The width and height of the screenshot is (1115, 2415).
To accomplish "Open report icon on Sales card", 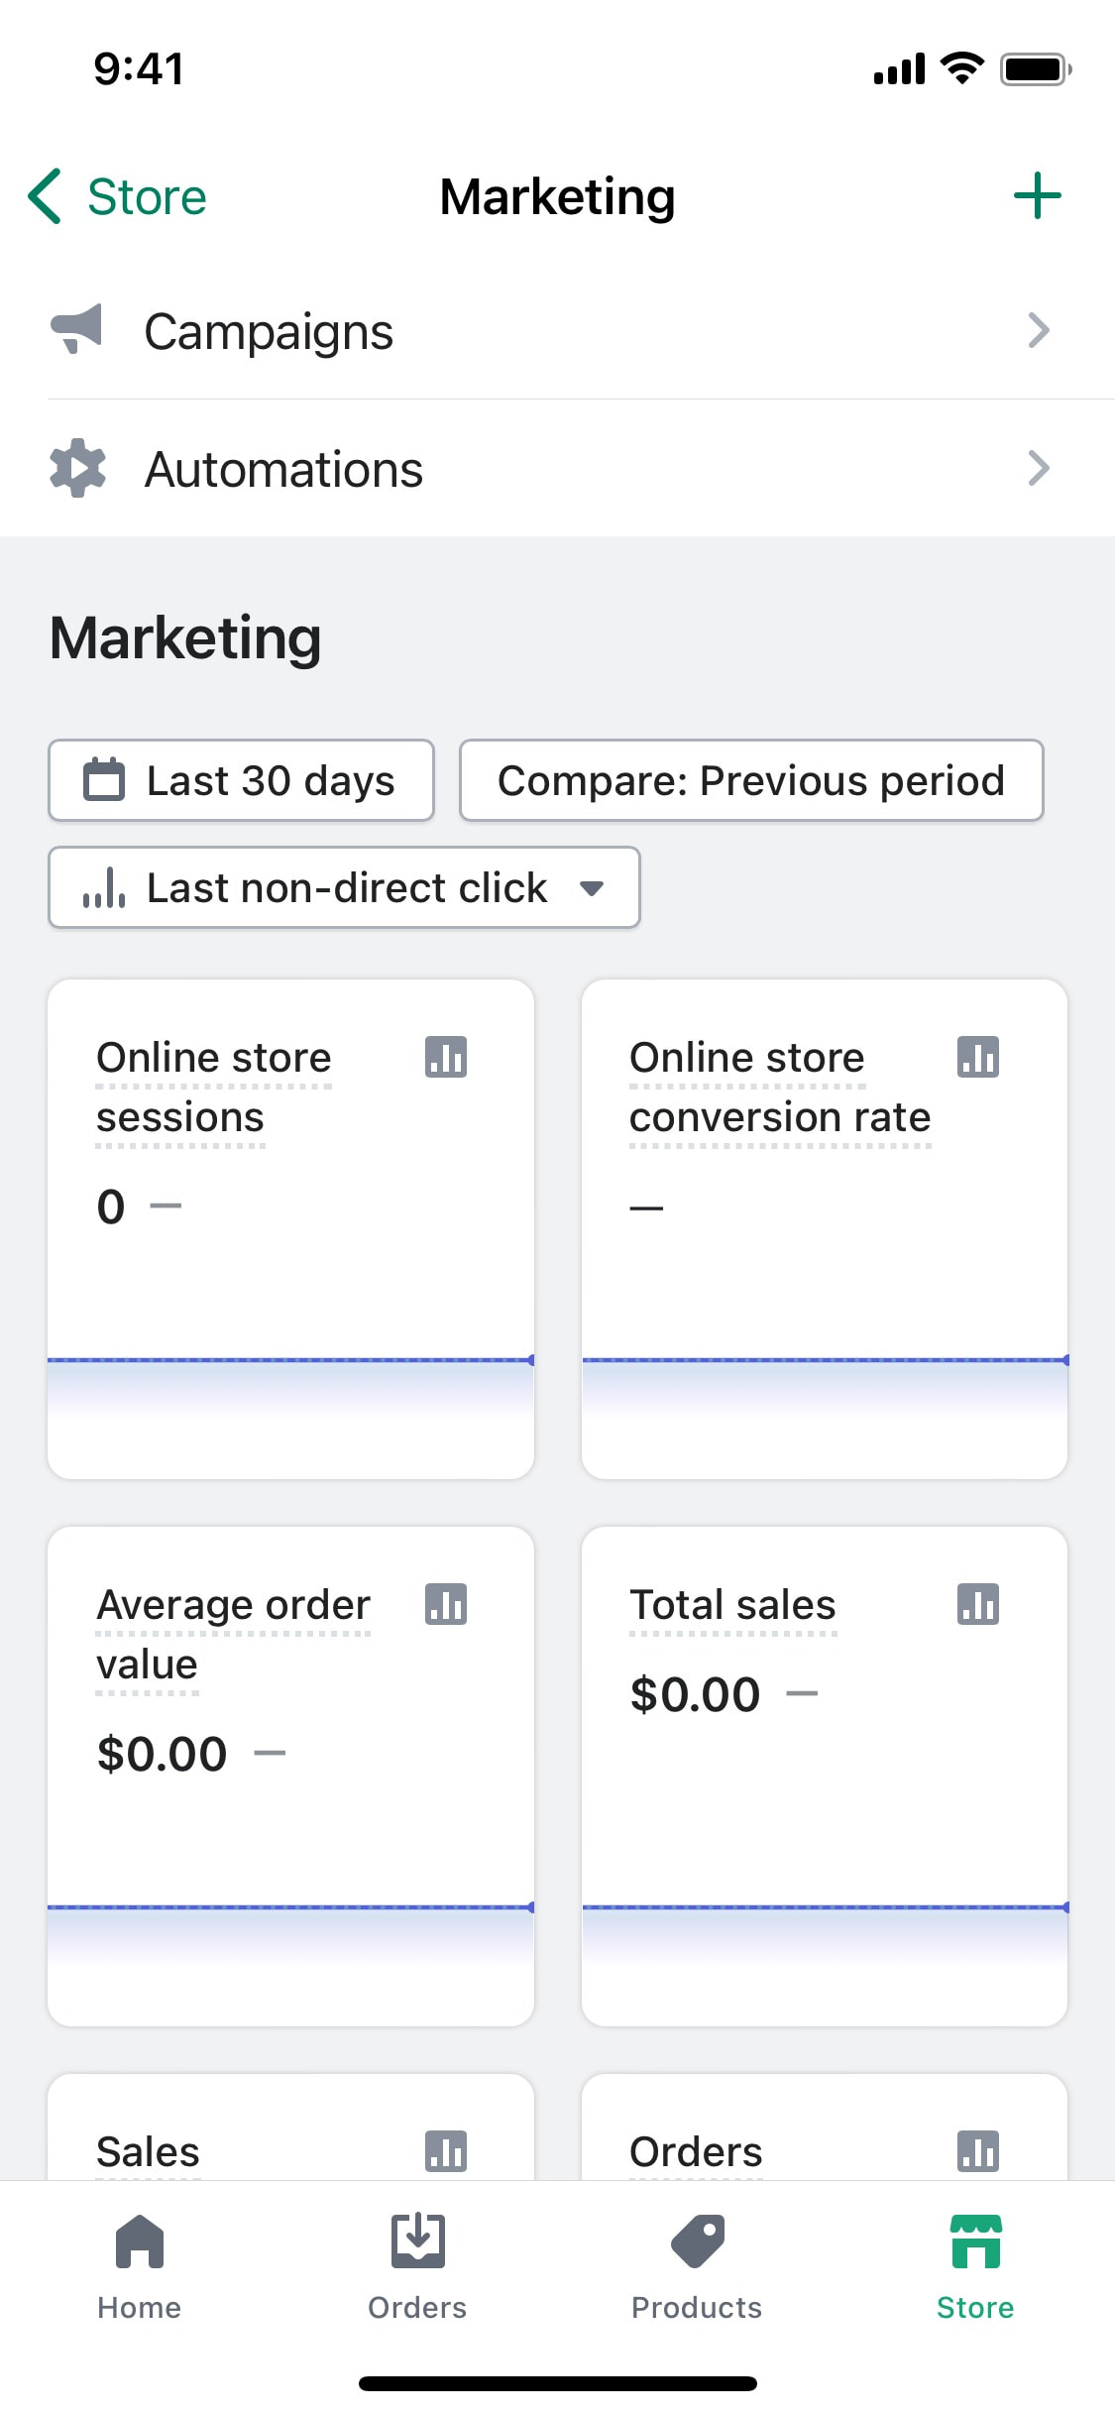I will click(446, 2151).
